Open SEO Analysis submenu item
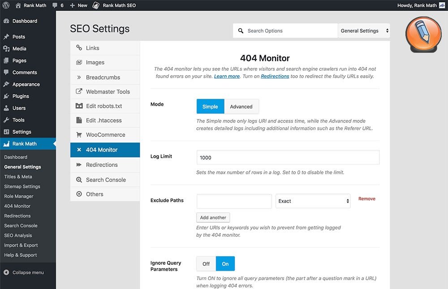This screenshot has height=289, width=448. 18,235
